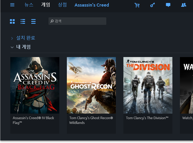Open Ghost Recon Wildlands cover art
Image resolution: width=193 pixels, height=143 pixels.
point(91,85)
